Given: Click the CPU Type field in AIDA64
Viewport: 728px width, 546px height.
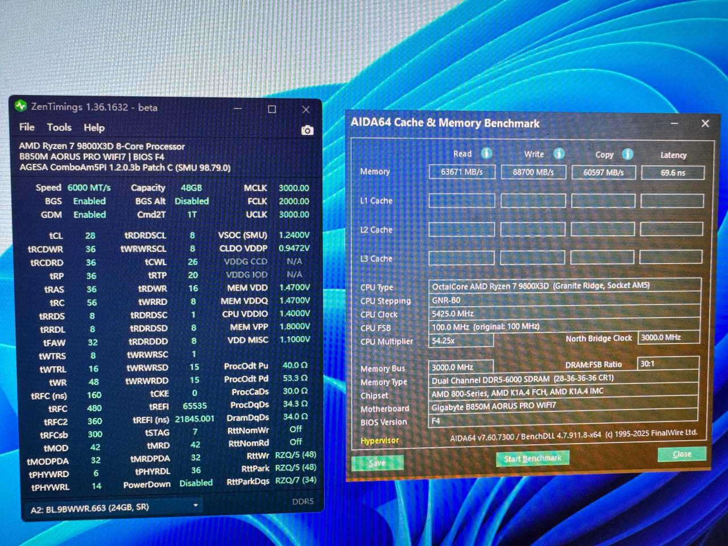Looking at the screenshot, I should click(565, 286).
